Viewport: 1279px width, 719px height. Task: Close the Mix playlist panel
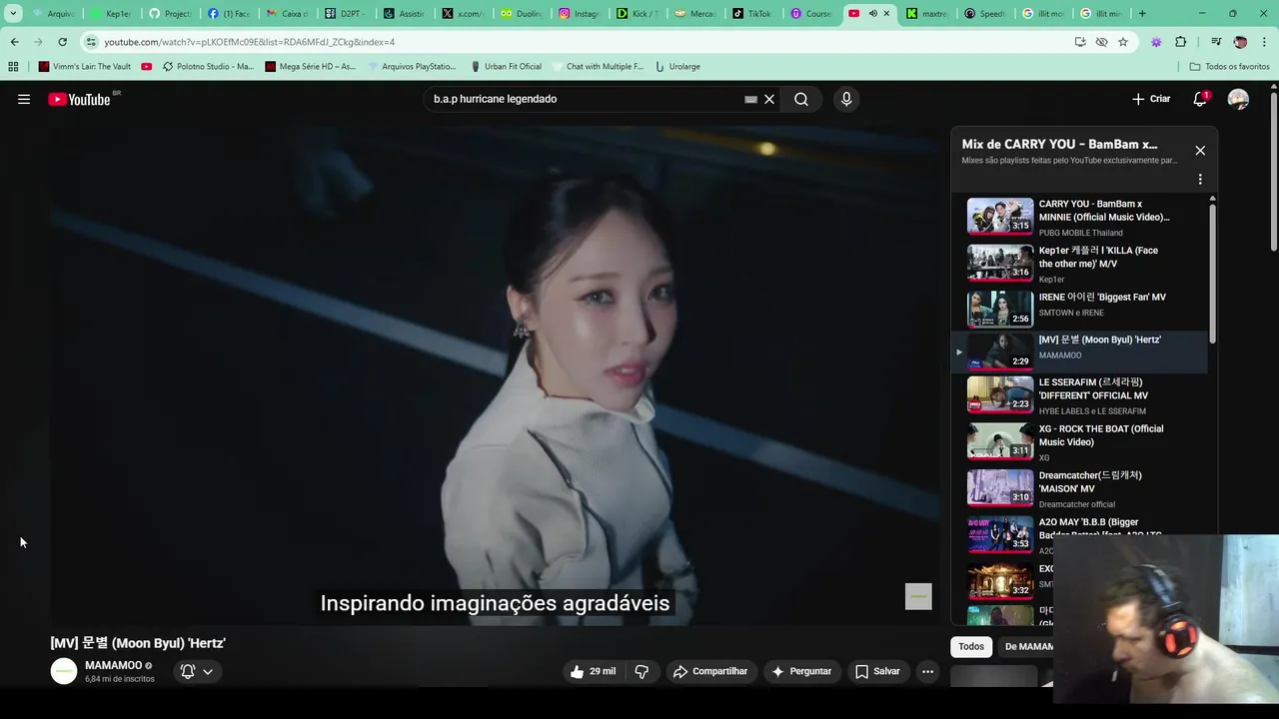coord(1200,150)
